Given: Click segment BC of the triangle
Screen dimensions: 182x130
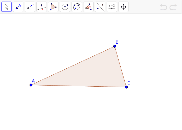Looking at the screenshot, I should tap(120, 67).
